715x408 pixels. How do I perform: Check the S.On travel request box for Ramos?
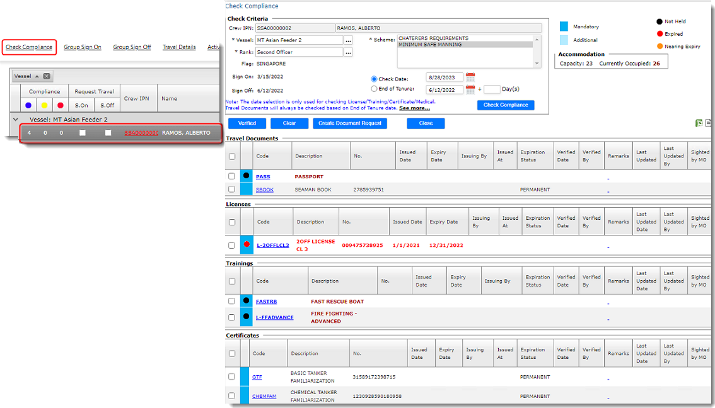82,133
